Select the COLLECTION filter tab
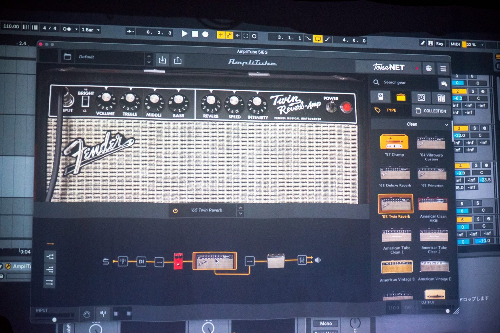 click(x=431, y=111)
